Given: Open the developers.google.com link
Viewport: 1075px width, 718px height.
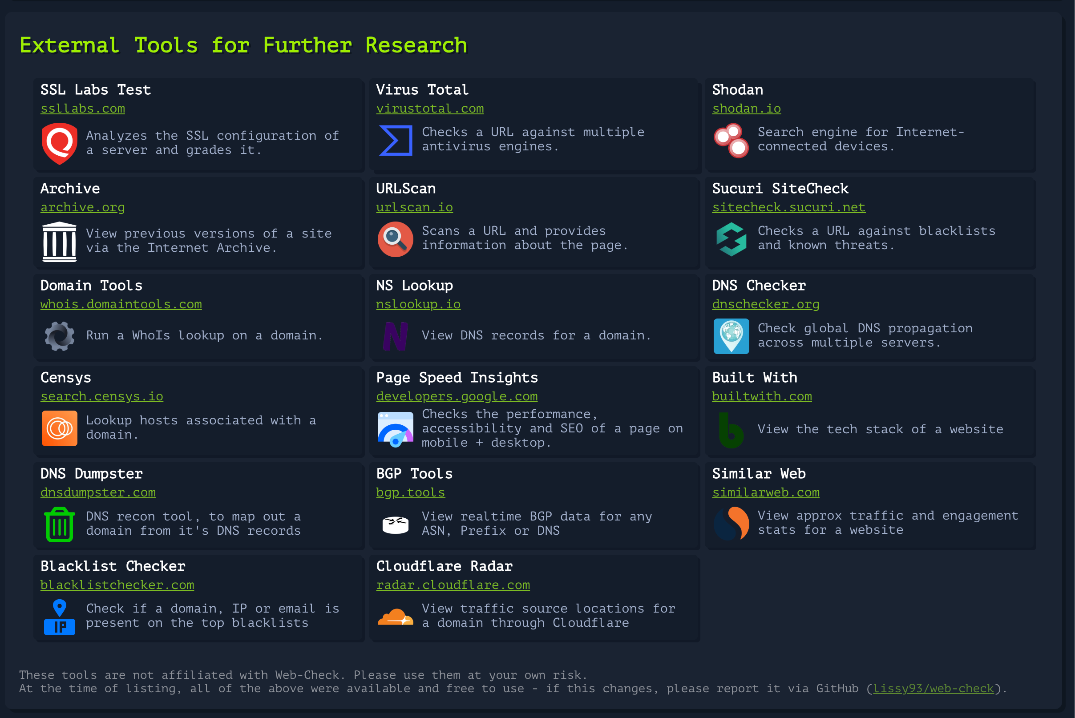Looking at the screenshot, I should tap(457, 396).
